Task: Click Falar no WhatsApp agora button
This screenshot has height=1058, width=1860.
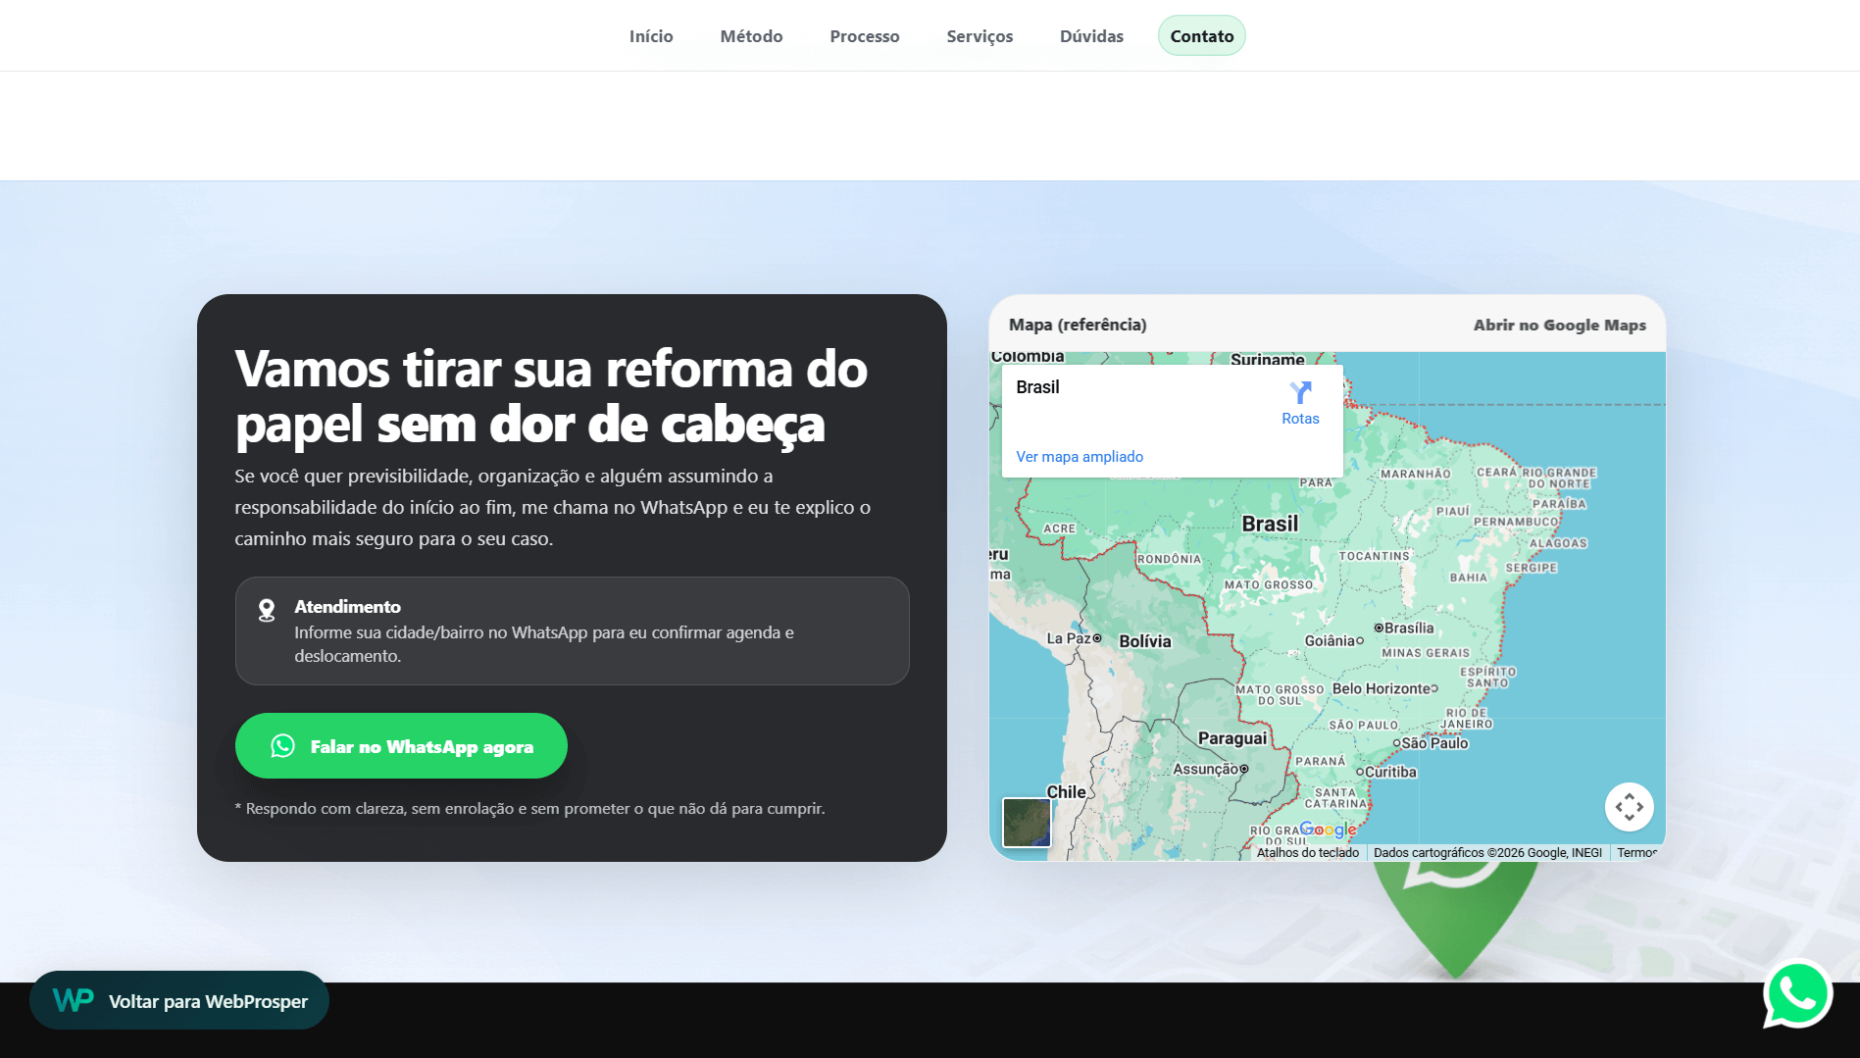Action: click(x=401, y=746)
